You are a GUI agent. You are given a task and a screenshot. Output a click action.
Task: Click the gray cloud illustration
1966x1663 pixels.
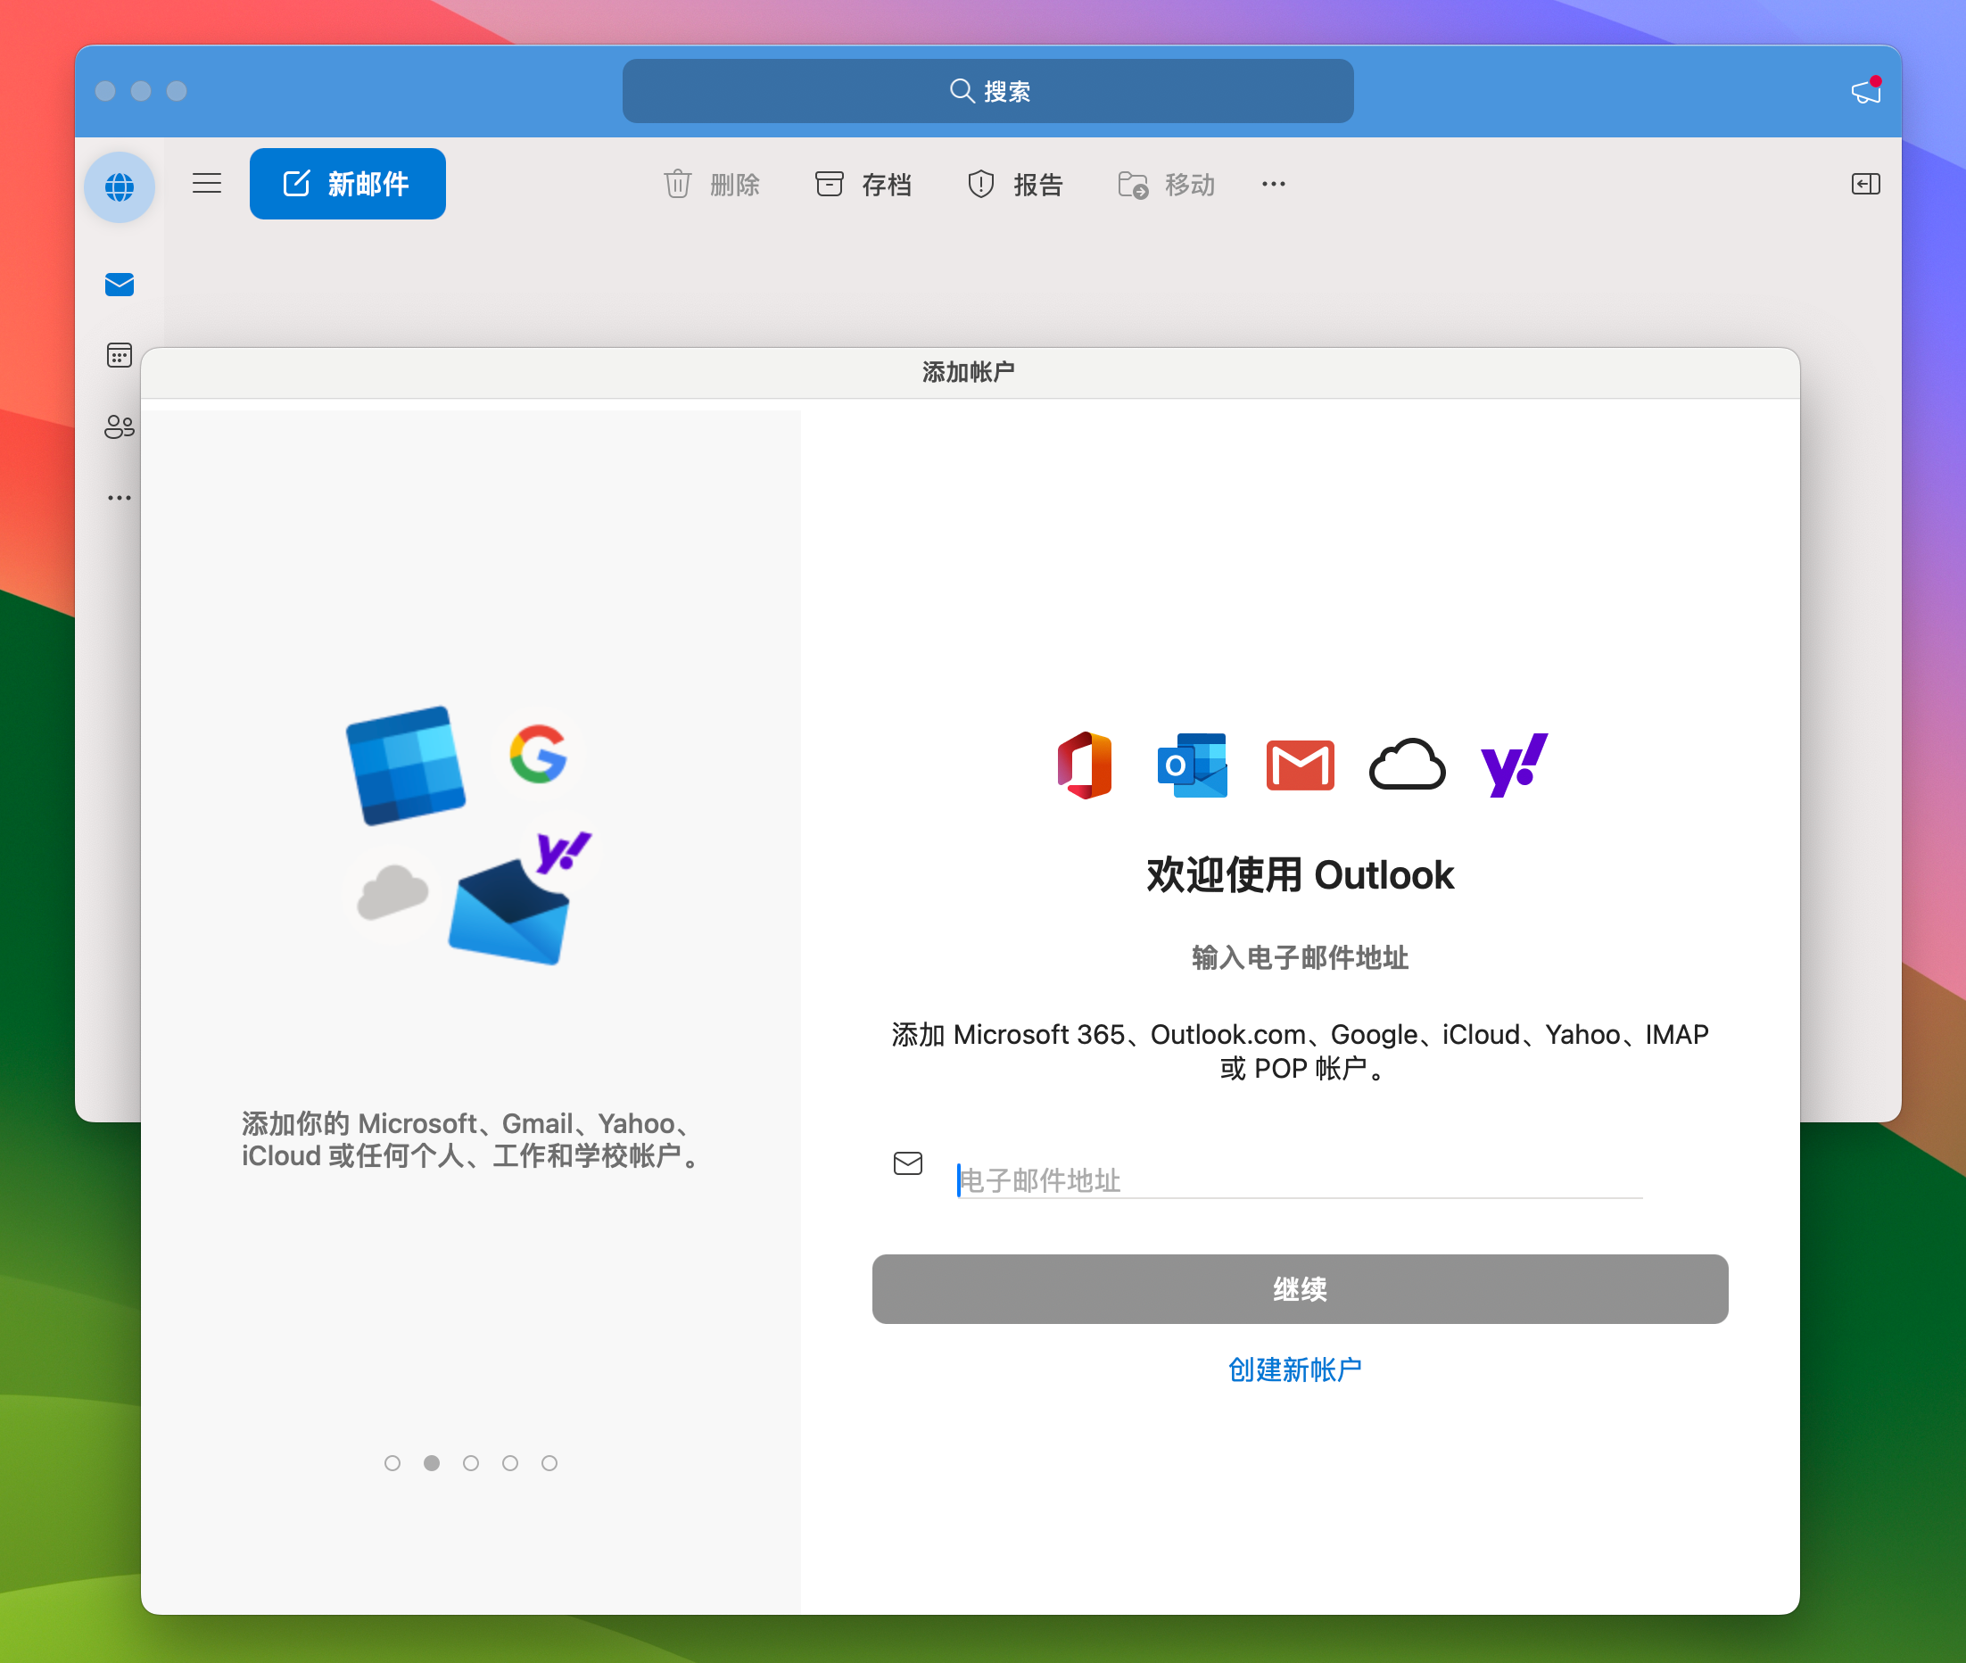point(392,892)
